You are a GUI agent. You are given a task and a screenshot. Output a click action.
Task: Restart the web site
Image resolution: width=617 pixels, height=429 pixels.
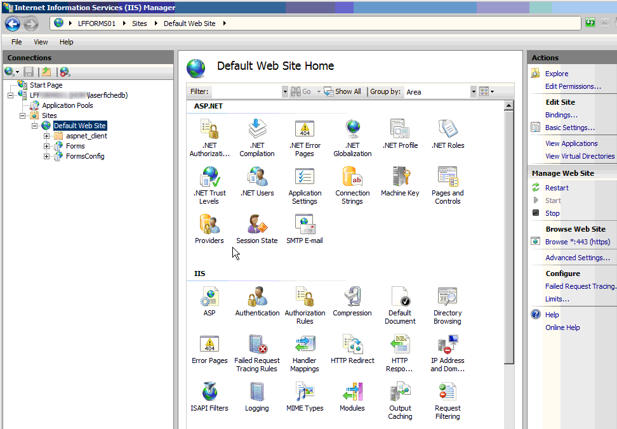pyautogui.click(x=557, y=188)
